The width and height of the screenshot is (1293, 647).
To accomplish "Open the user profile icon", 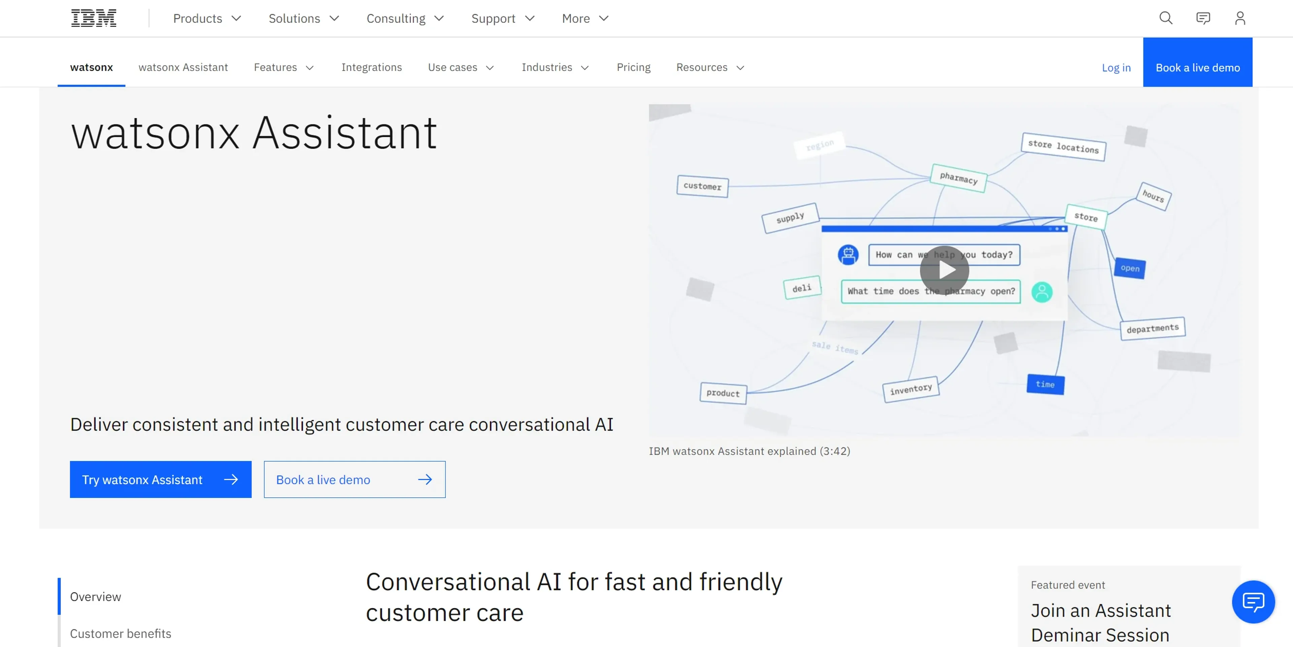I will pyautogui.click(x=1240, y=18).
